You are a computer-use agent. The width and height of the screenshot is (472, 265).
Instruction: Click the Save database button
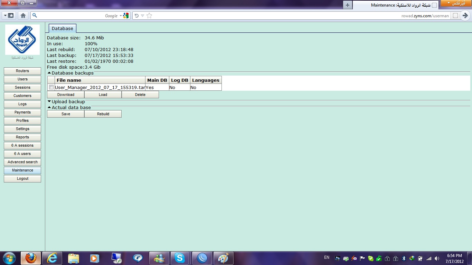click(66, 114)
